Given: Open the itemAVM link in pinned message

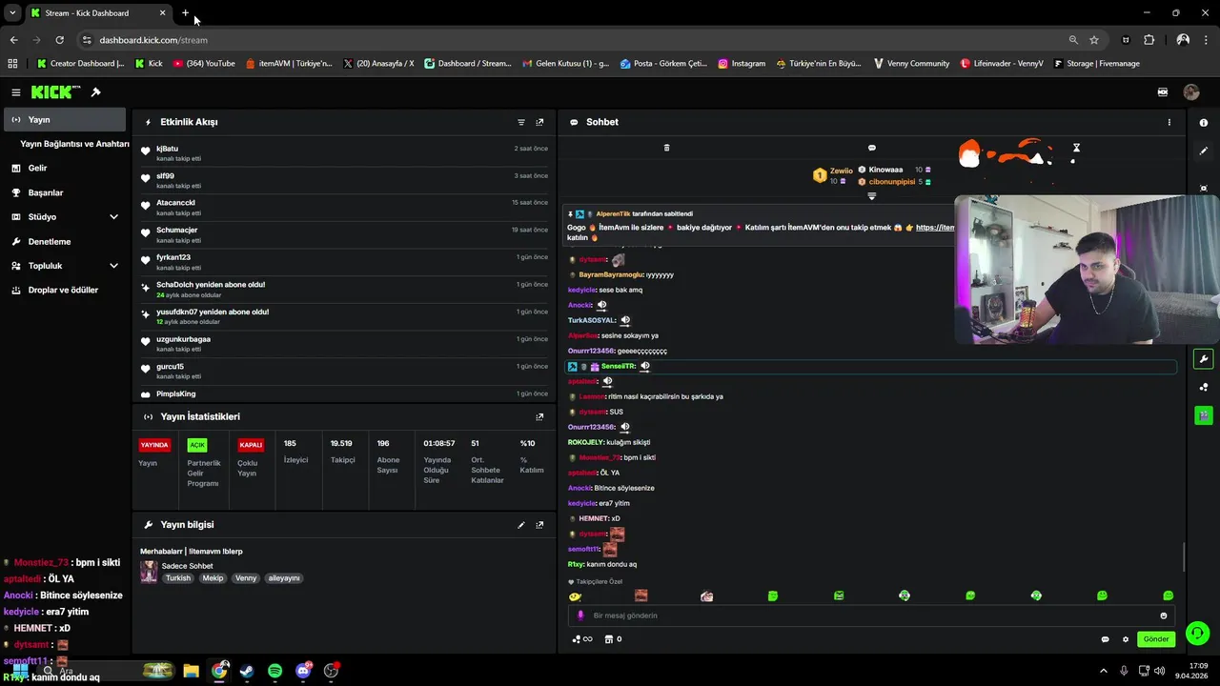Looking at the screenshot, I should point(935,228).
